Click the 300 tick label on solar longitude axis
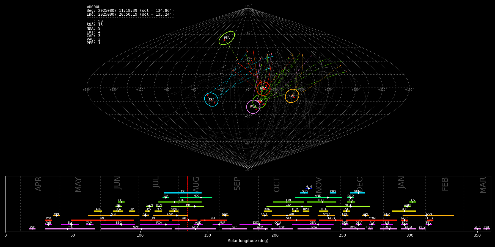 (410, 235)
